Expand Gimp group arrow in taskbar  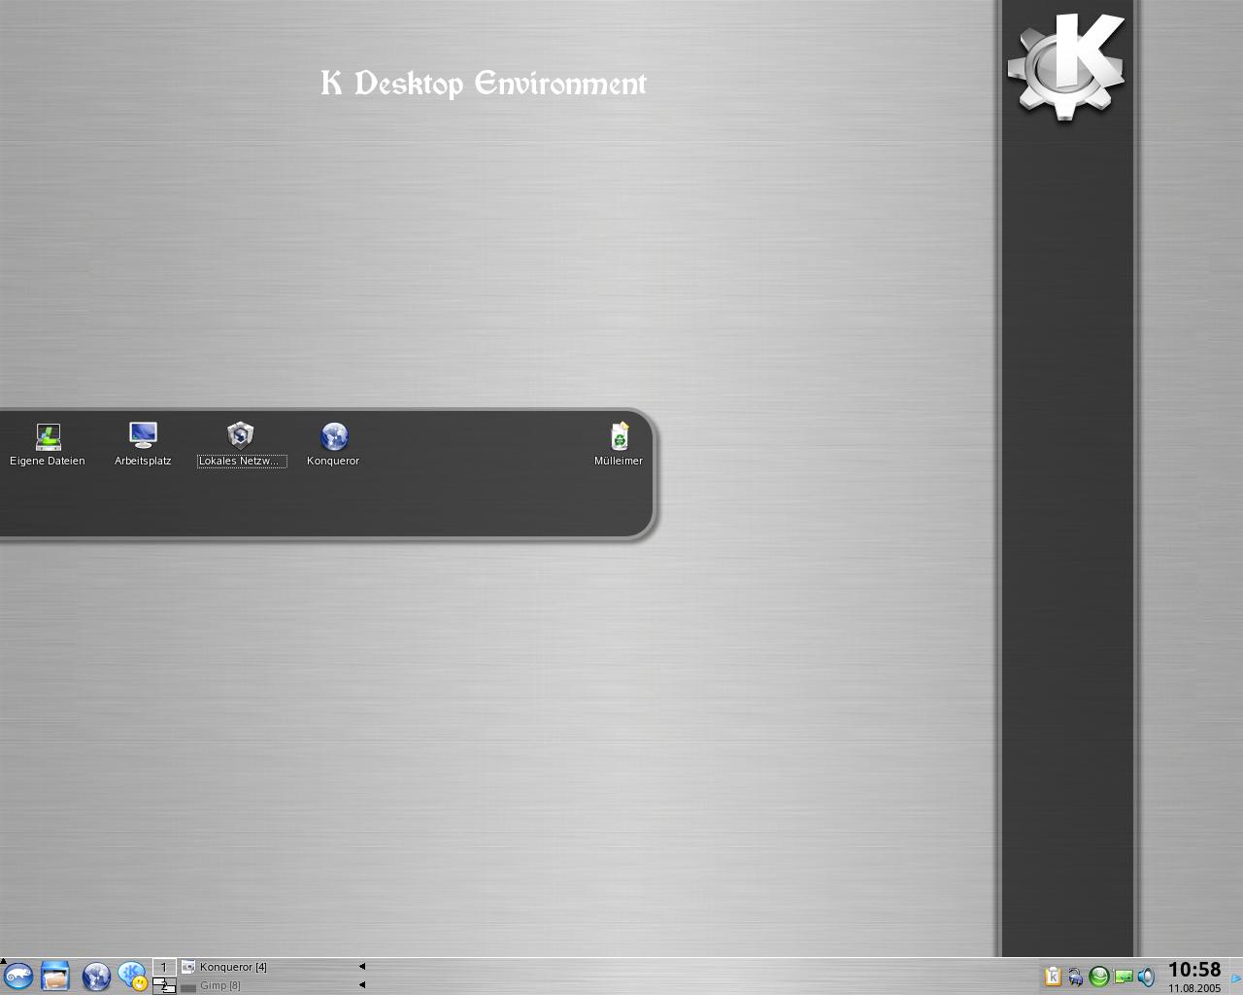coord(362,985)
